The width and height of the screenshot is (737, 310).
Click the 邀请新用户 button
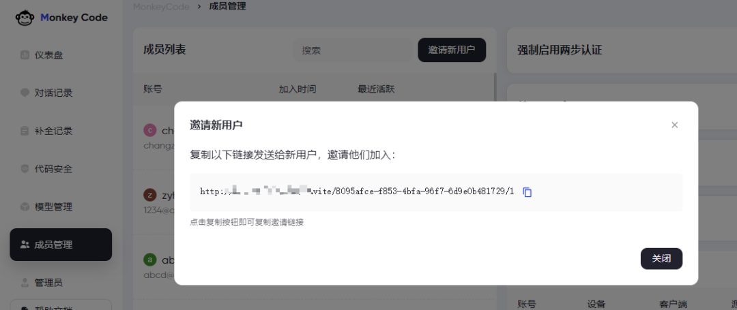tap(452, 50)
